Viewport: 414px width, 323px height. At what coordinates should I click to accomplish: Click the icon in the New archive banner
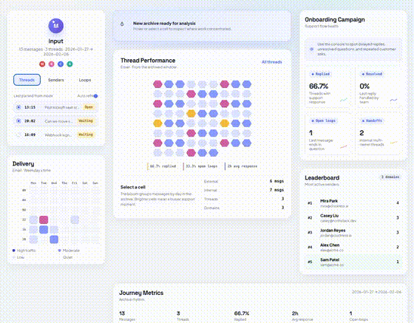122,24
